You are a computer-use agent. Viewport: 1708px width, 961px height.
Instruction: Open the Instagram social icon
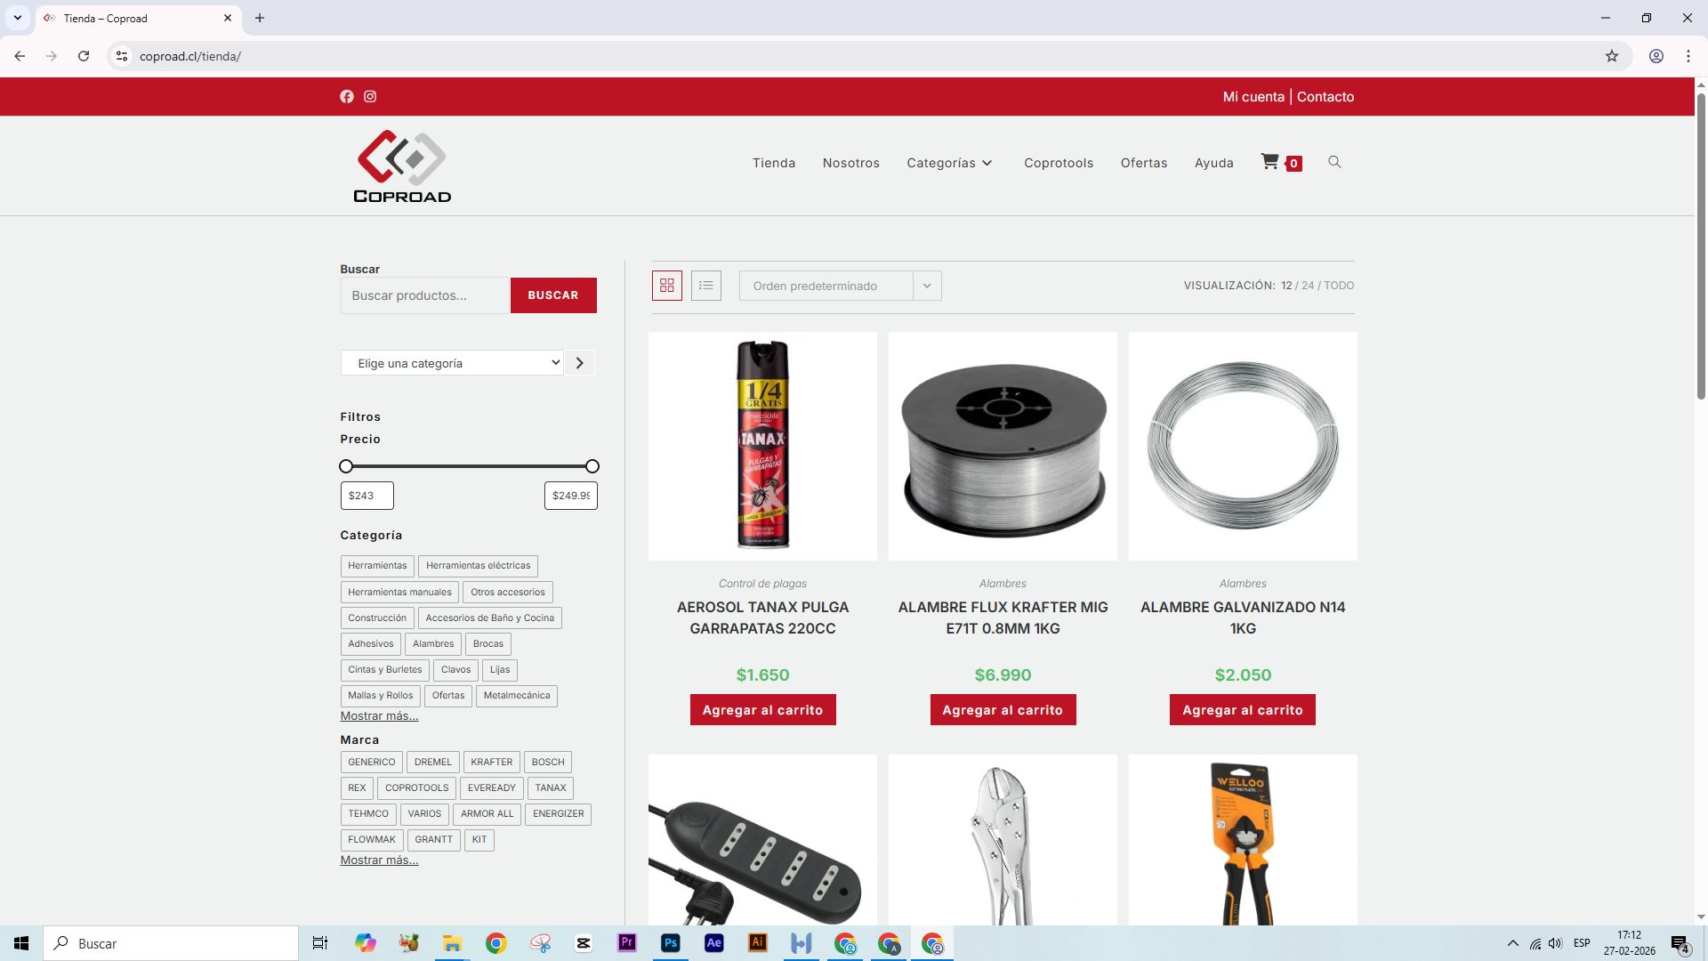pyautogui.click(x=370, y=97)
